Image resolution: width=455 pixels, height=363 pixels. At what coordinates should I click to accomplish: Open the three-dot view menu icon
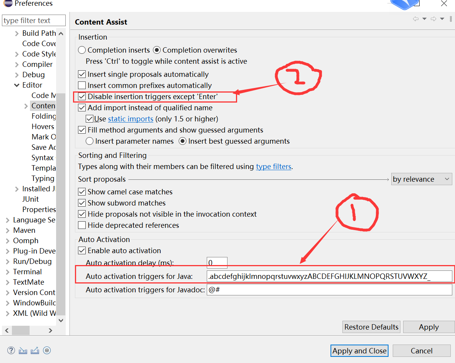450,19
